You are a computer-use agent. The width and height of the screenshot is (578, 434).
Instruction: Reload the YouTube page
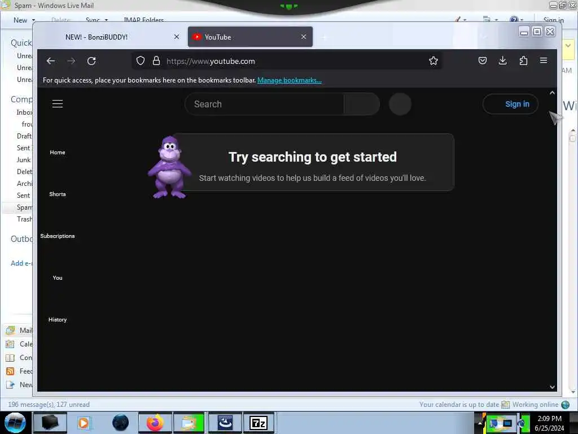91,61
